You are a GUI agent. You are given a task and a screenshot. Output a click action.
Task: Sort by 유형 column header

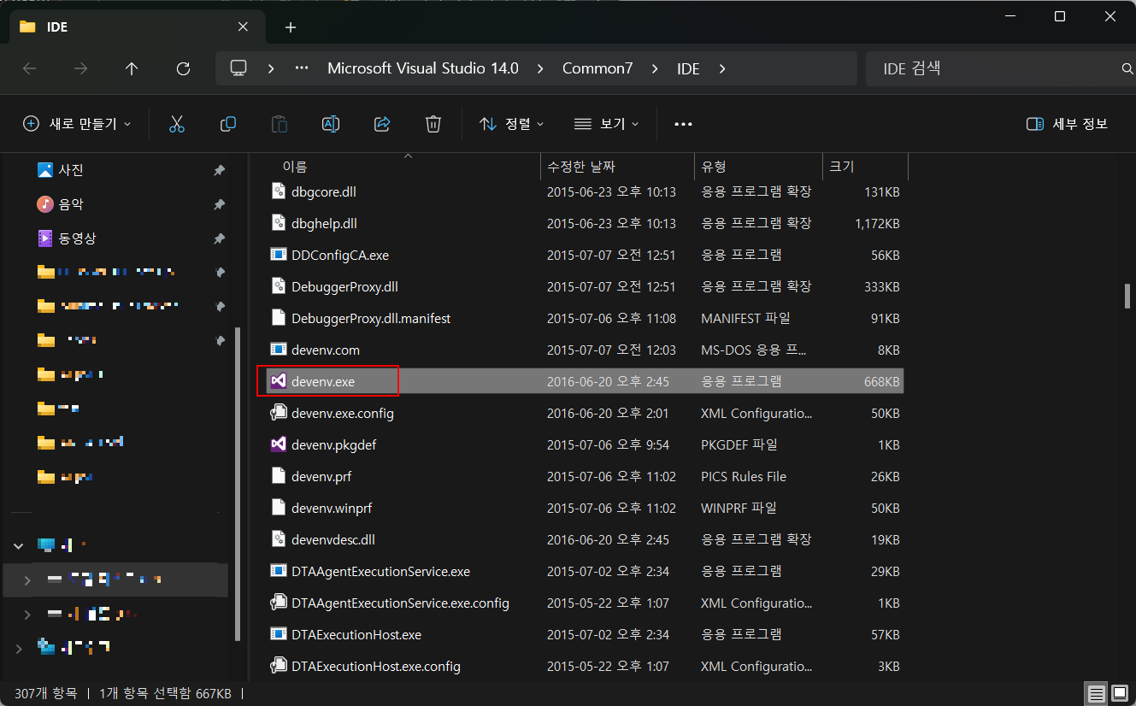714,167
